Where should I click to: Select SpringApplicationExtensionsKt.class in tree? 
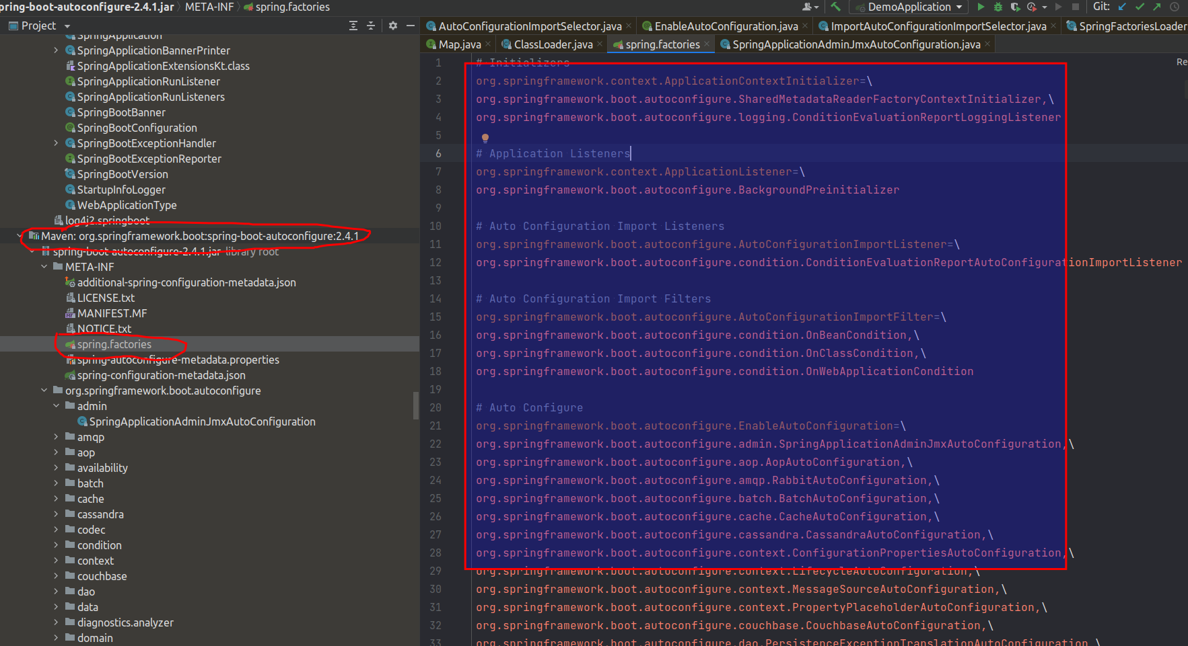click(163, 66)
